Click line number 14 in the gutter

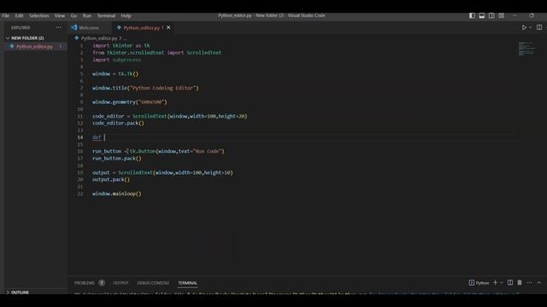tap(80, 137)
